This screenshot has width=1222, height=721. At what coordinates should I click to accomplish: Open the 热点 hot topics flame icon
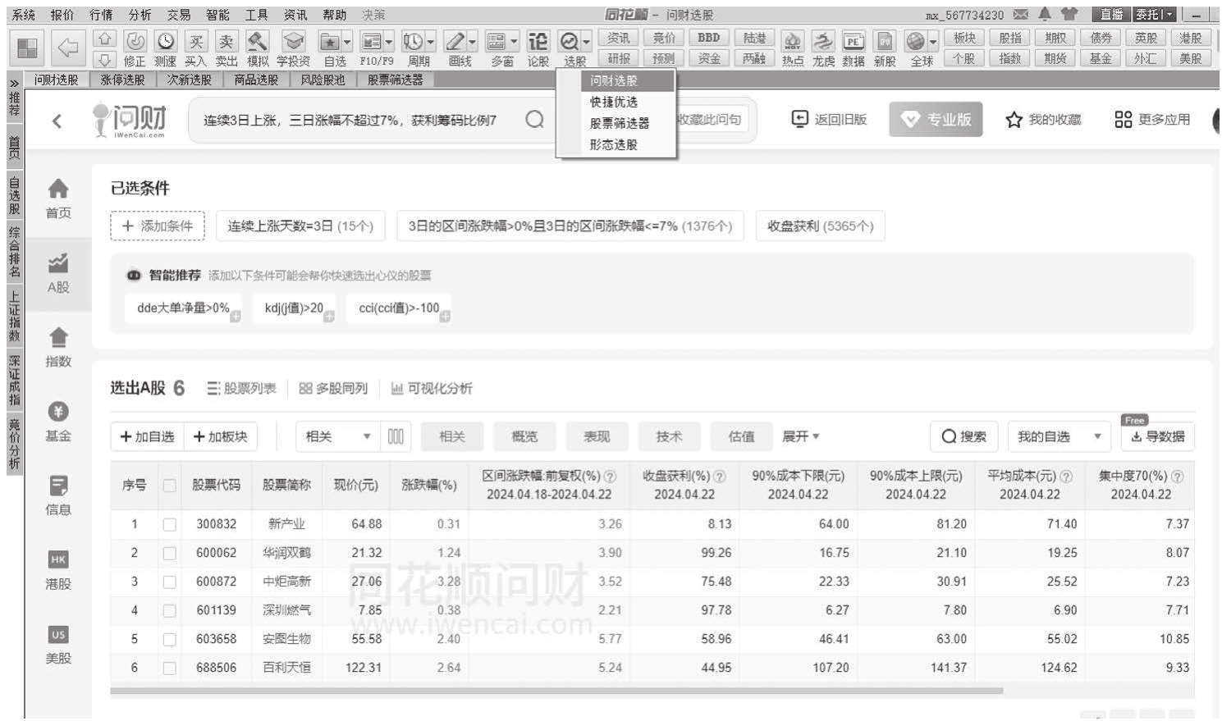coord(792,41)
